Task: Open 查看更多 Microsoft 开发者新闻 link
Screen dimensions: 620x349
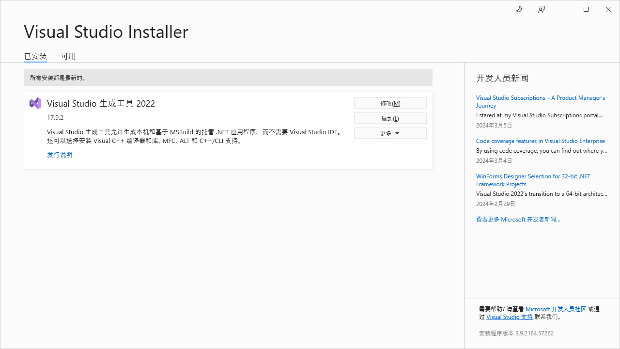Action: tap(518, 220)
